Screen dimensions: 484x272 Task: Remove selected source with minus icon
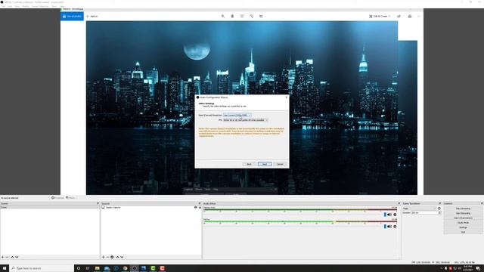[107, 257]
